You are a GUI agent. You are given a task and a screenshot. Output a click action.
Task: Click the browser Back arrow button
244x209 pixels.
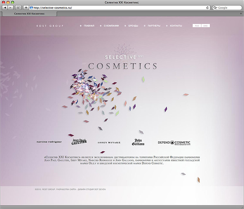5,7
